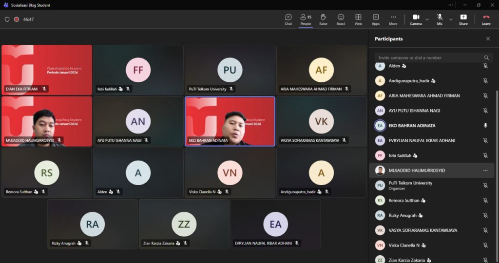Toggle the People participants pane

(x=306, y=19)
